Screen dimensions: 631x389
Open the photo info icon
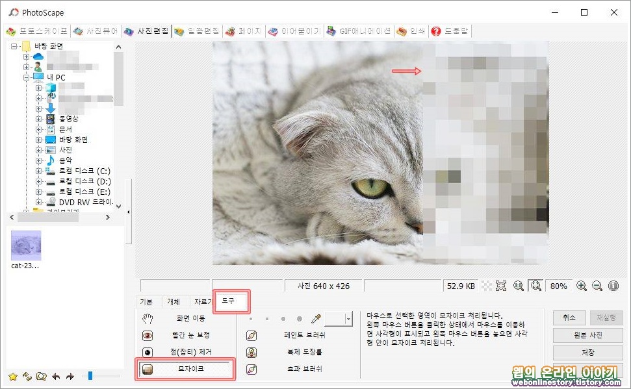click(x=613, y=286)
